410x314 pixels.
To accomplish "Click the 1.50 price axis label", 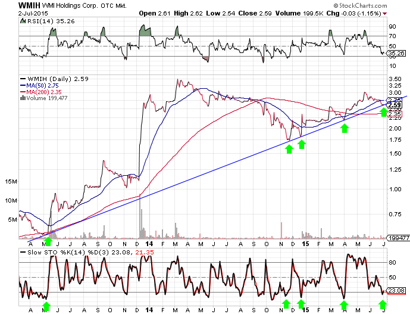I will (395, 154).
